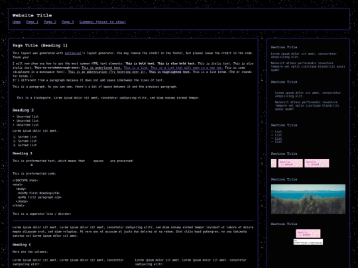358x268 pixels.
Task: Click '<h1>My First Heading</h1>' code line
Action: [38, 193]
